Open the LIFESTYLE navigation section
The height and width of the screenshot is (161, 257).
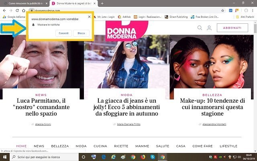click(x=228, y=146)
